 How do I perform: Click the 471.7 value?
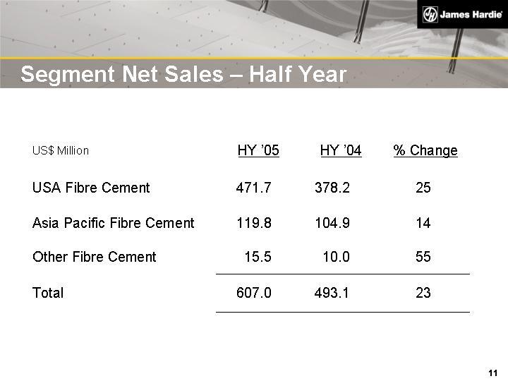(x=253, y=188)
